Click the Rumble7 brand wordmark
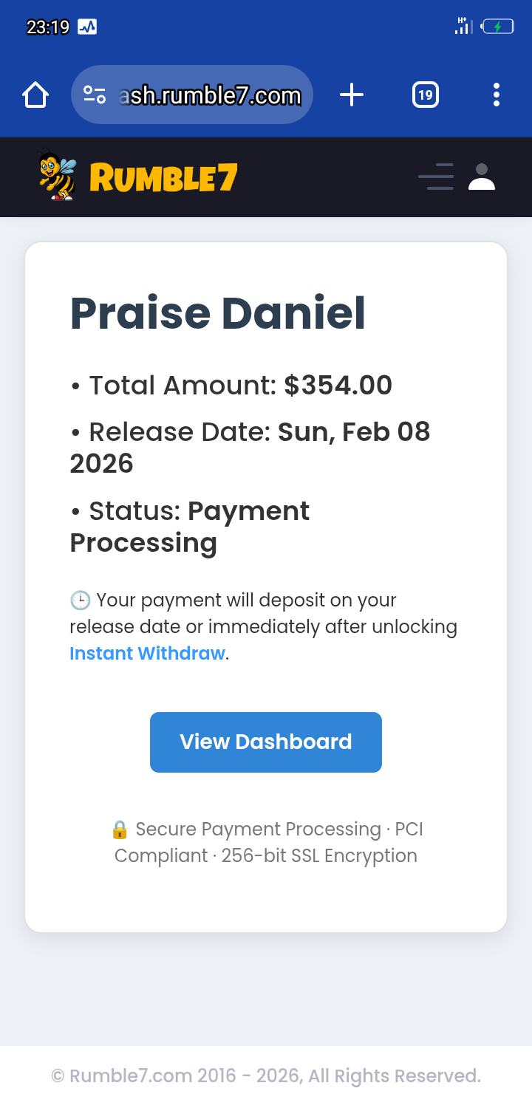 point(163,178)
